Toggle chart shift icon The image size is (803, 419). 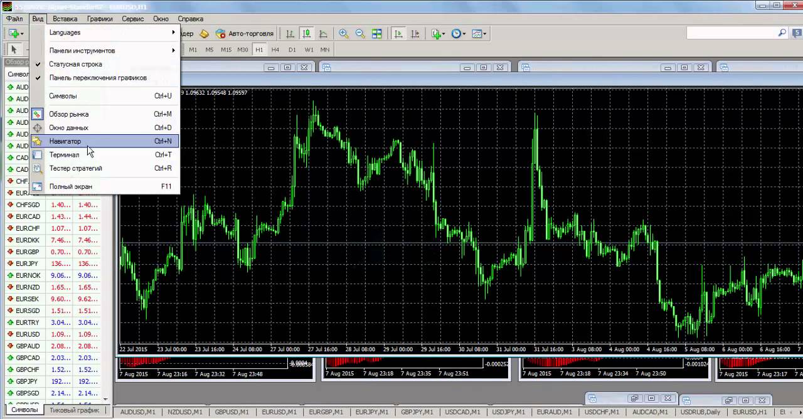[415, 33]
